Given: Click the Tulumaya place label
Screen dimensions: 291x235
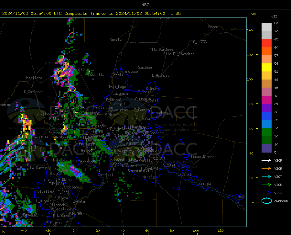Looking at the screenshot, I should 121,93.
